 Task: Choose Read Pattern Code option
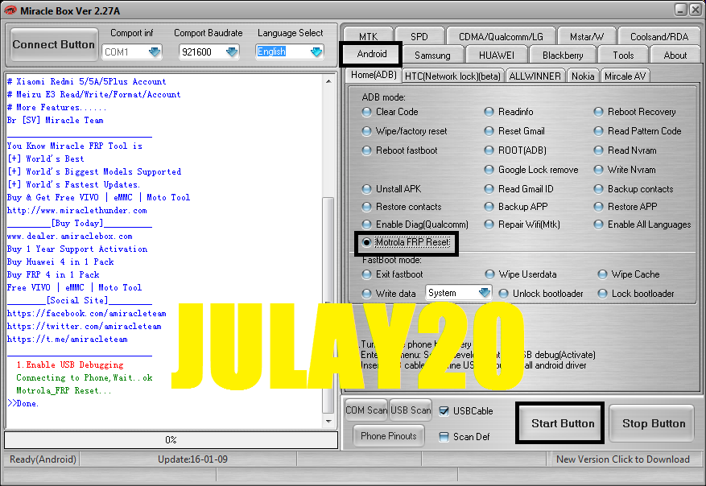(x=598, y=131)
